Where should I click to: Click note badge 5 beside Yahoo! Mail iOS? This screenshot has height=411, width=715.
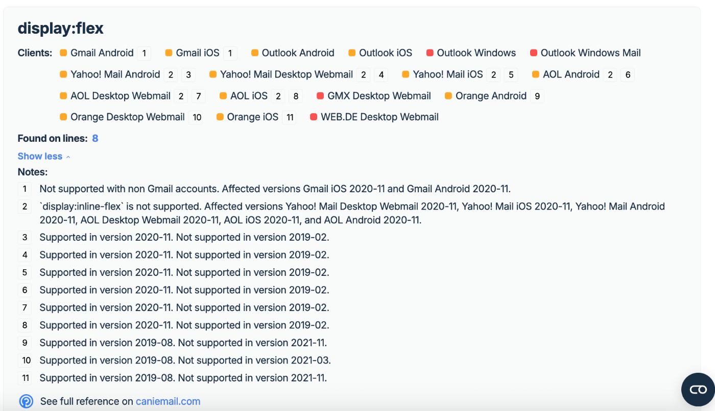511,75
